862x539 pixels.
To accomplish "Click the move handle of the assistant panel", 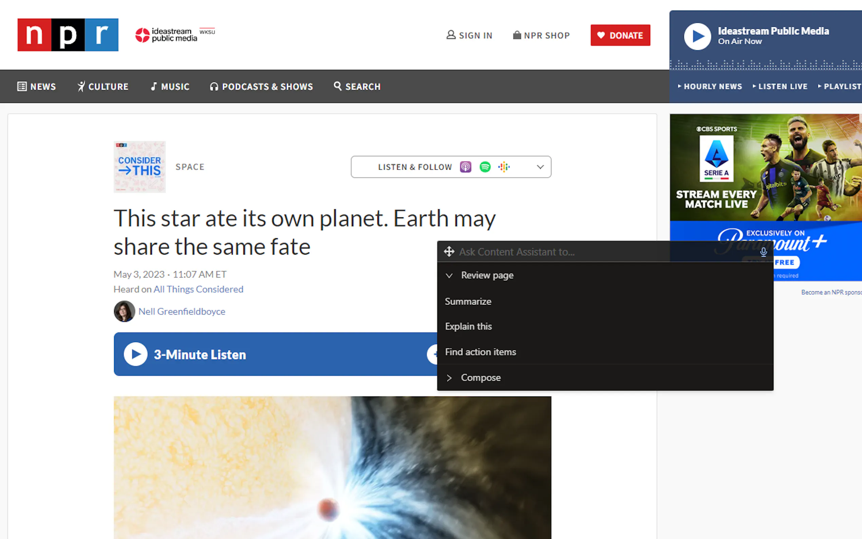I will (449, 252).
